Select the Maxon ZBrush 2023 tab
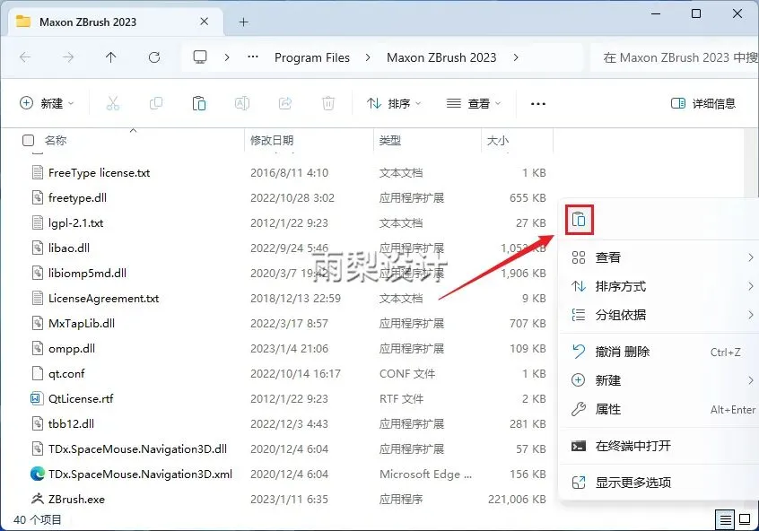The image size is (759, 531). [x=116, y=22]
